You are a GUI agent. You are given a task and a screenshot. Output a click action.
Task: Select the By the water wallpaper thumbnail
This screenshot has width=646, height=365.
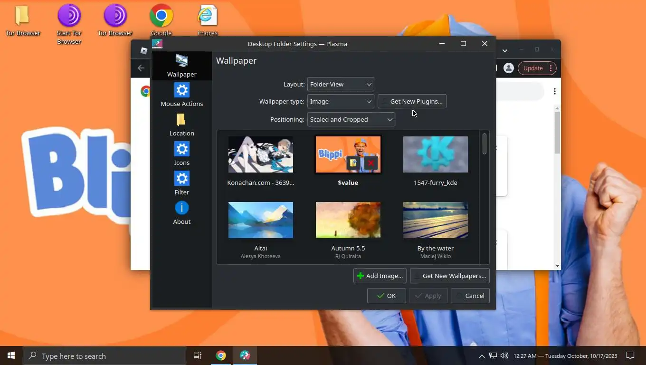coord(436,220)
